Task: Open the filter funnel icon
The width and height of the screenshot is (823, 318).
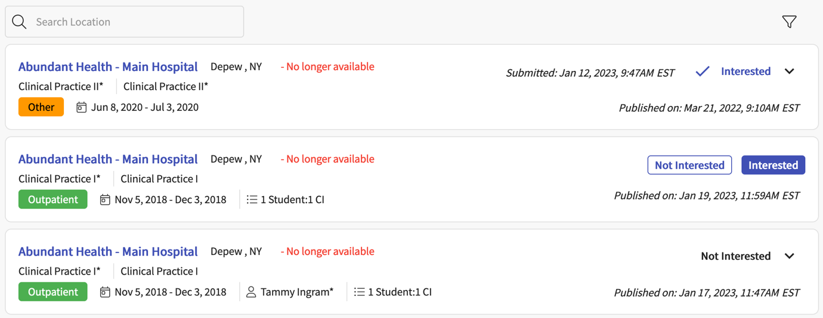Action: click(789, 22)
